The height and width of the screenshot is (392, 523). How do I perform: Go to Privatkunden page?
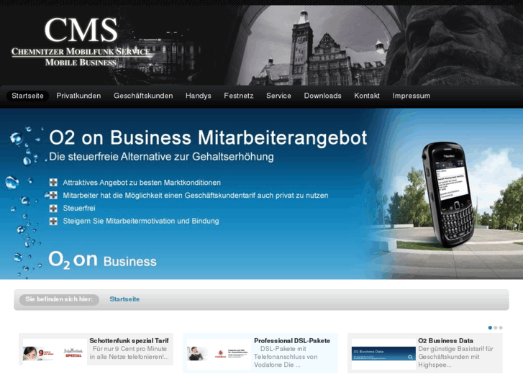coord(78,96)
